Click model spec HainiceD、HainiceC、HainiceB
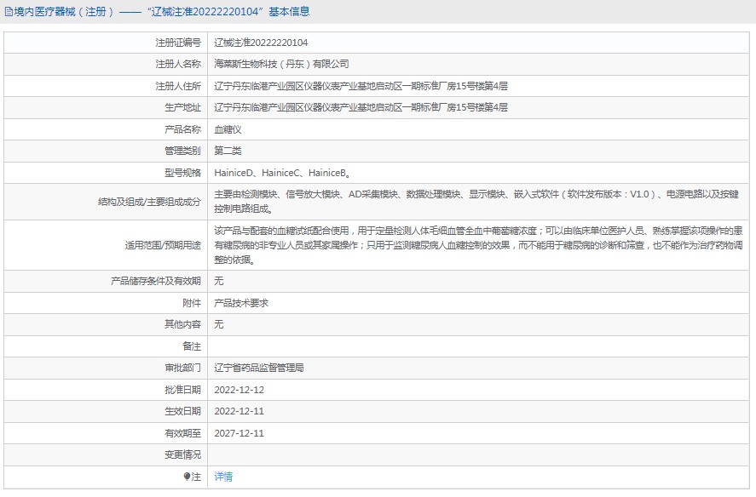The width and height of the screenshot is (756, 497). point(282,173)
